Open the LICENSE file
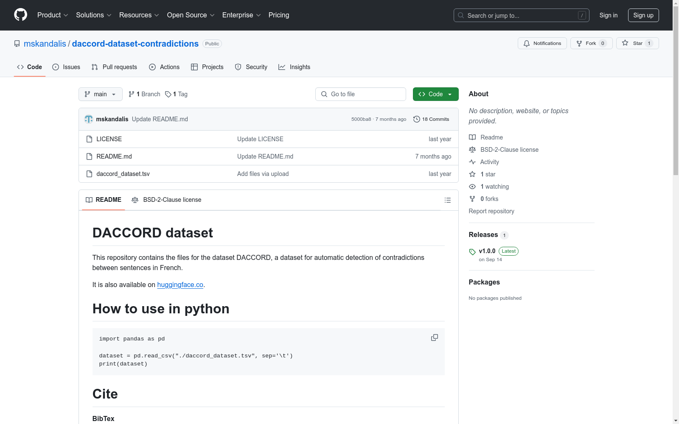This screenshot has width=679, height=424. click(109, 139)
